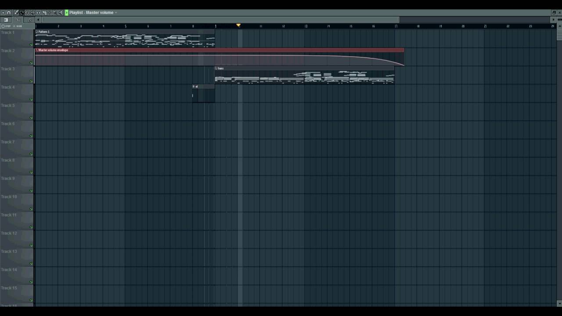Mute Track 10 with its green light
This screenshot has height=316, width=562.
[31, 208]
